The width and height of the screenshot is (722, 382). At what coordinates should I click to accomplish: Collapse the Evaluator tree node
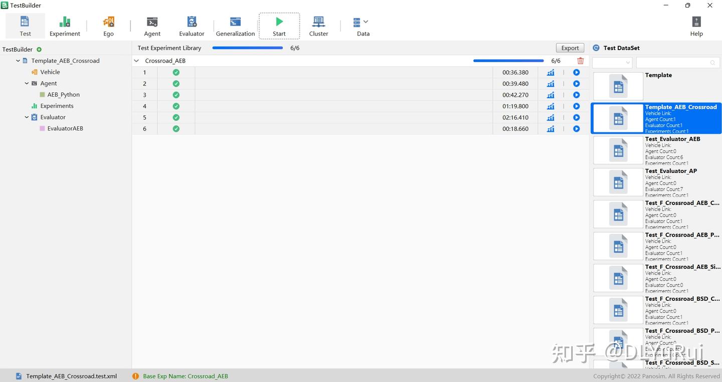[27, 117]
